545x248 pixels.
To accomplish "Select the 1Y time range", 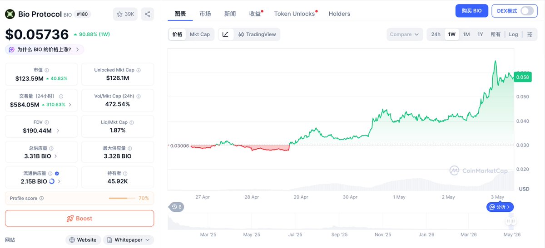I will [480, 34].
